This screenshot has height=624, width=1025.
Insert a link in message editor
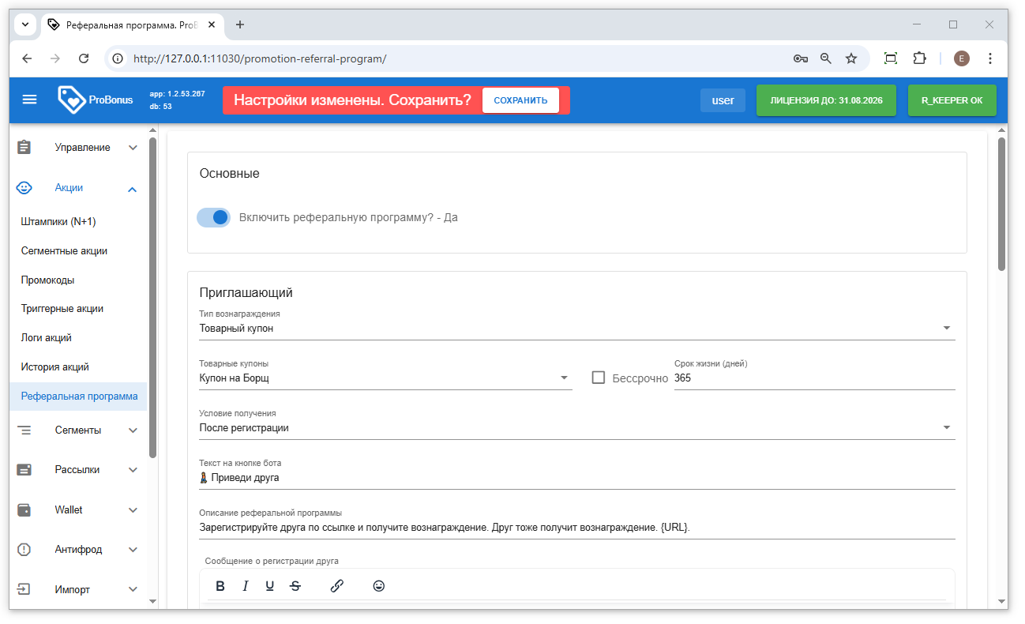click(337, 586)
